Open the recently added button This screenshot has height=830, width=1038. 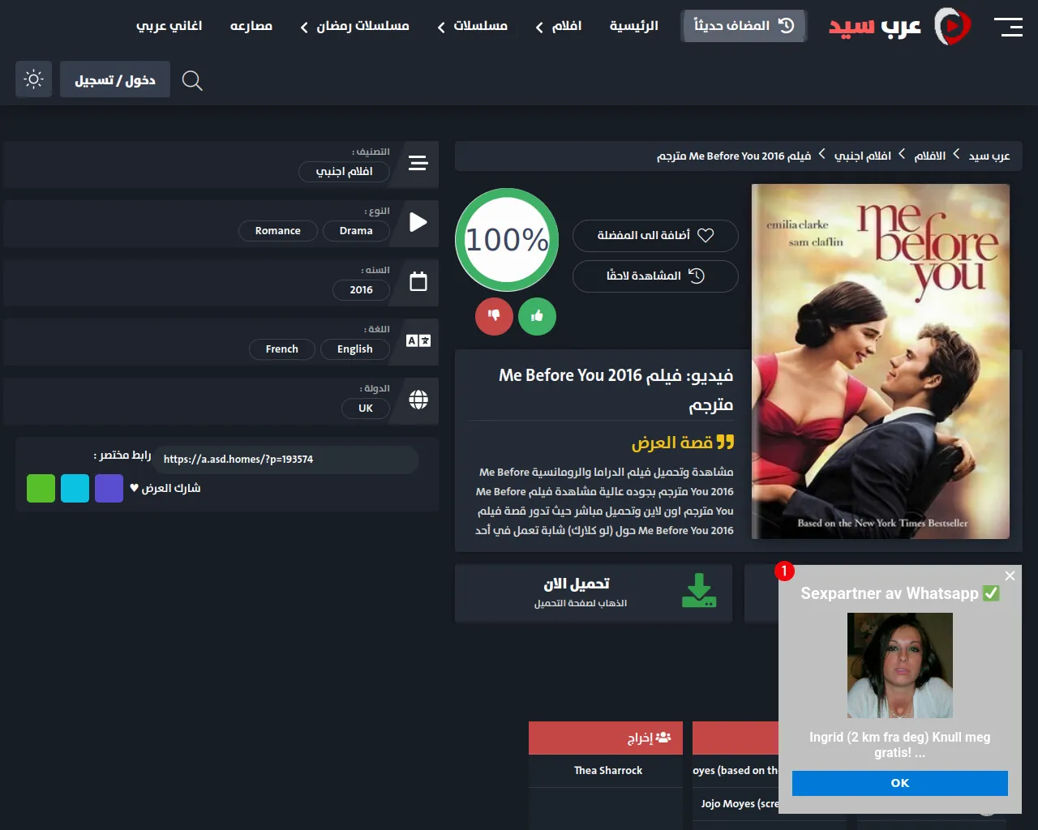(744, 26)
